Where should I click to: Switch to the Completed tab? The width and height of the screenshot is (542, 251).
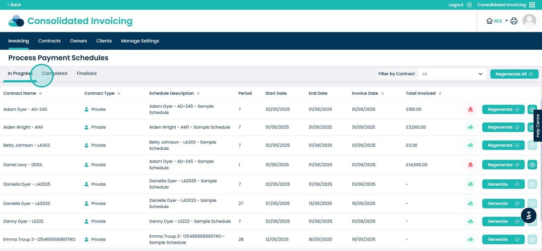coord(55,73)
